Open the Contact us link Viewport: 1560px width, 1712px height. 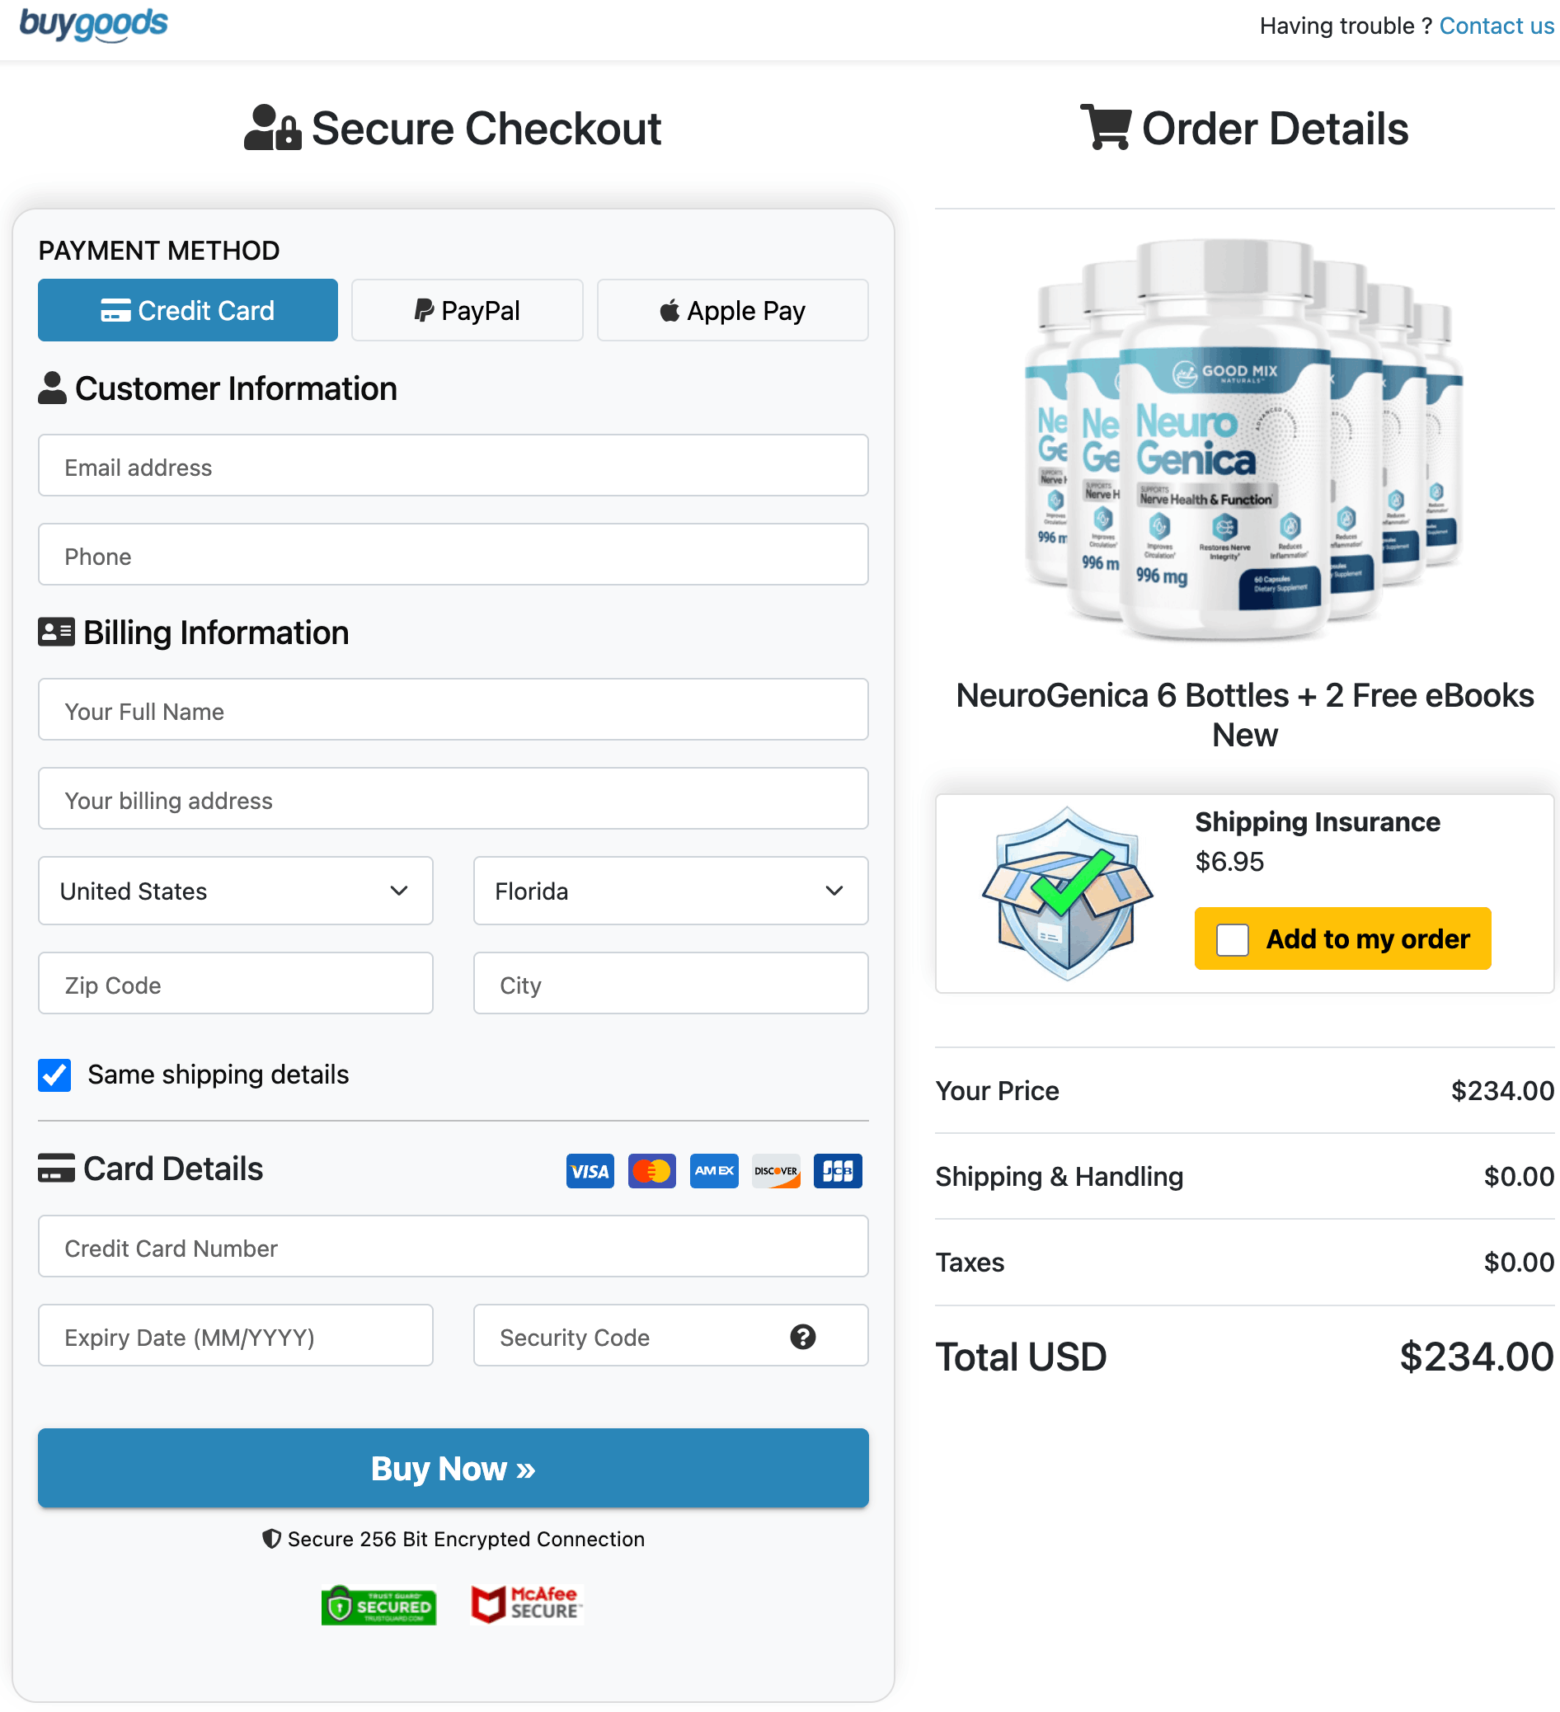click(x=1497, y=26)
